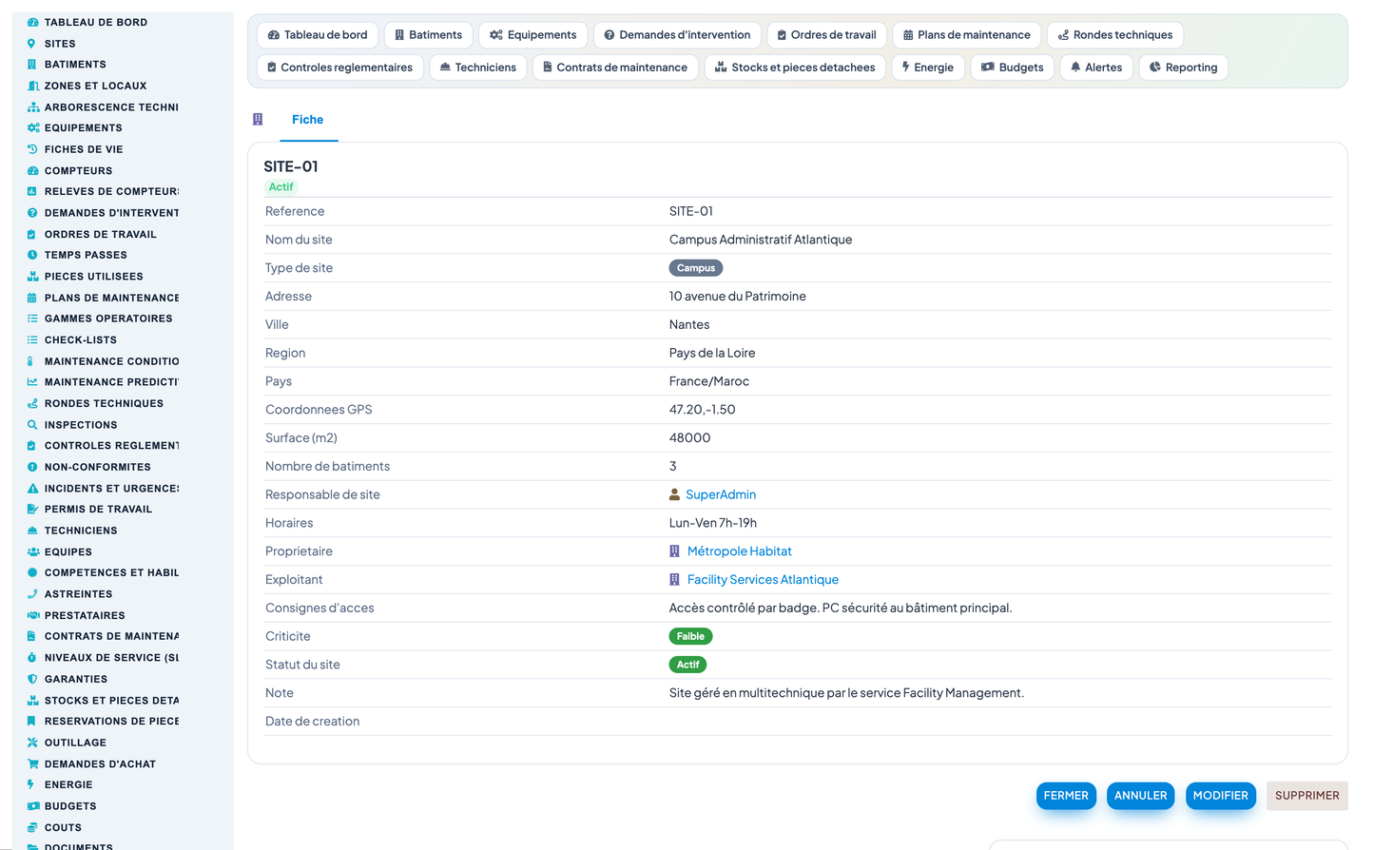Open Demandes d'intervention top shortcut

click(677, 35)
